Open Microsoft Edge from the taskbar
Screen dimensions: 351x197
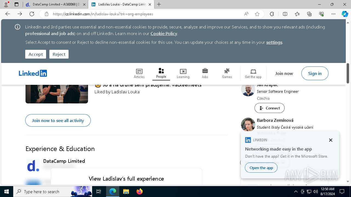pos(113,192)
